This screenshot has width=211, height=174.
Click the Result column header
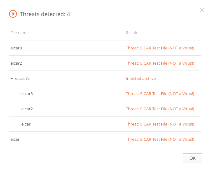pyautogui.click(x=131, y=33)
